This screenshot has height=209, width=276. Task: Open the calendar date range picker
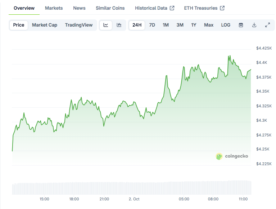coord(241,25)
